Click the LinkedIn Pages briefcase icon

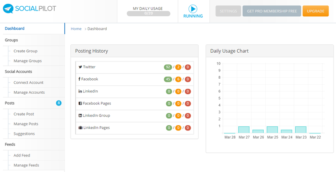(x=80, y=128)
